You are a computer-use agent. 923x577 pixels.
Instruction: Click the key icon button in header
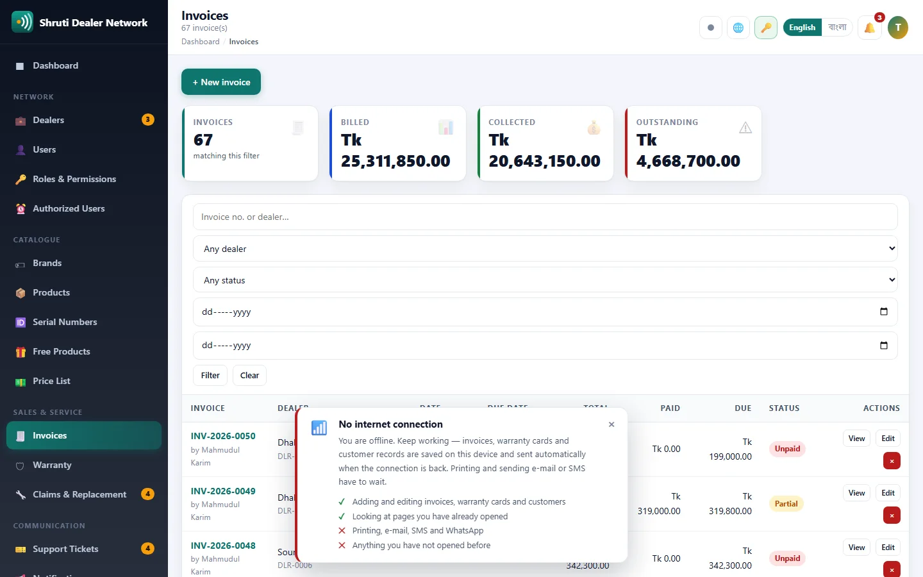(x=766, y=28)
